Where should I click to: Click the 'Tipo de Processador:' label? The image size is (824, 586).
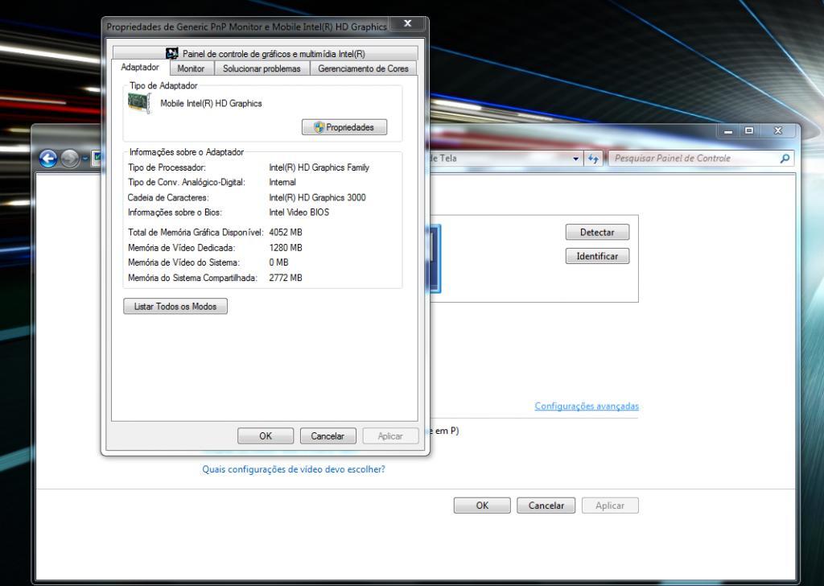[167, 167]
